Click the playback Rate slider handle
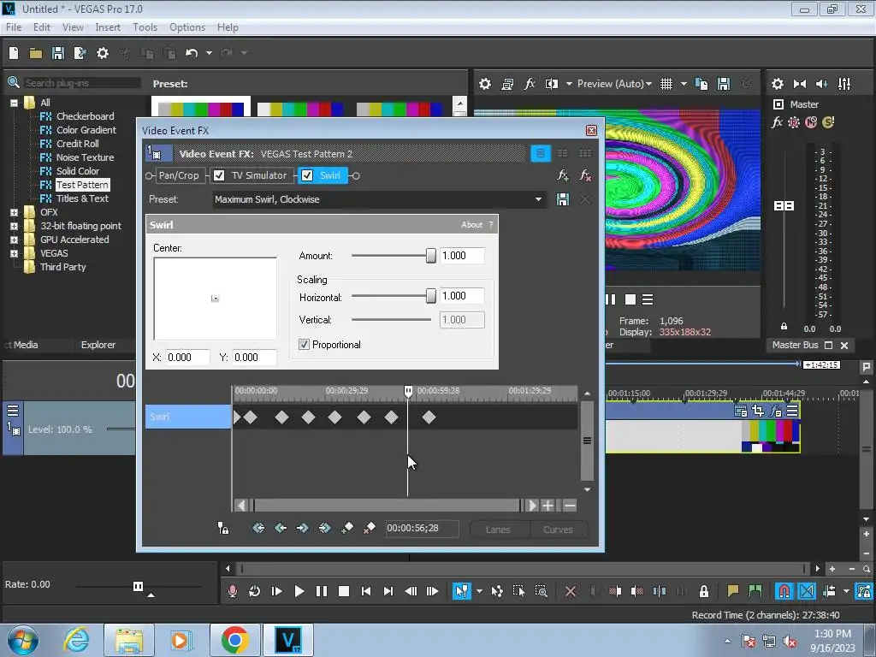Screen dimensions: 876x657 (138, 586)
